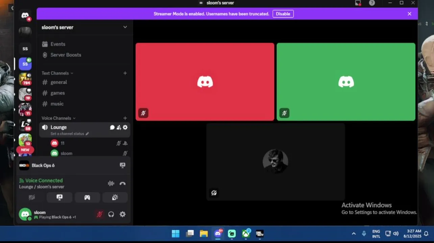Show hidden system tray icons
This screenshot has height=243, width=434.
(x=354, y=234)
